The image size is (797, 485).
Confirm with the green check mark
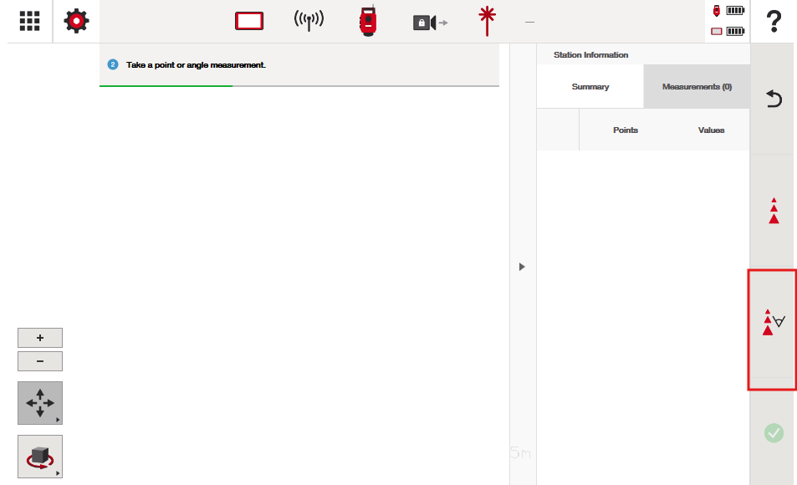[774, 432]
